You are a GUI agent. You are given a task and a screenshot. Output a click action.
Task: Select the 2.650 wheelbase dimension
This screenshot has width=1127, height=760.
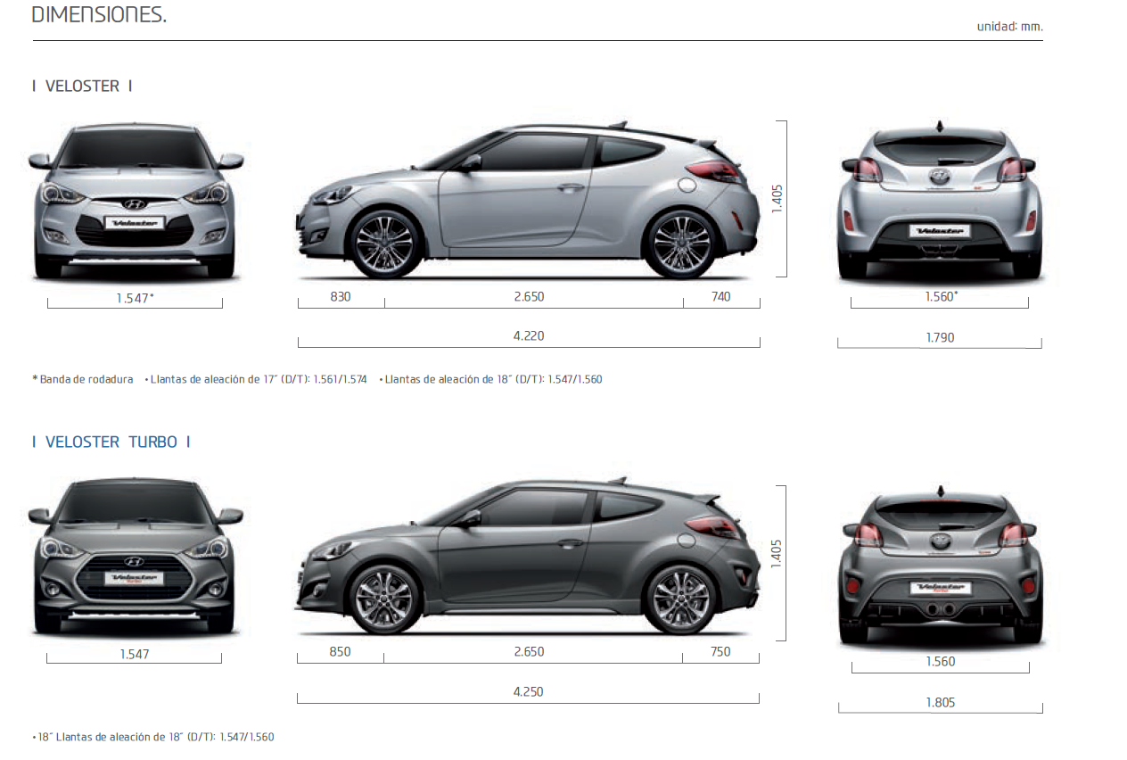point(528,296)
